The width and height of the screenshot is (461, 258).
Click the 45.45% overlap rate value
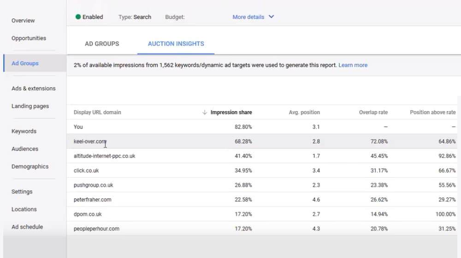click(379, 156)
